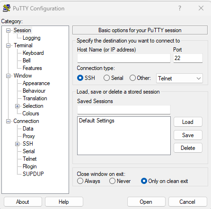Go to Proxy settings in tree
The width and height of the screenshot is (211, 209).
pos(29,136)
